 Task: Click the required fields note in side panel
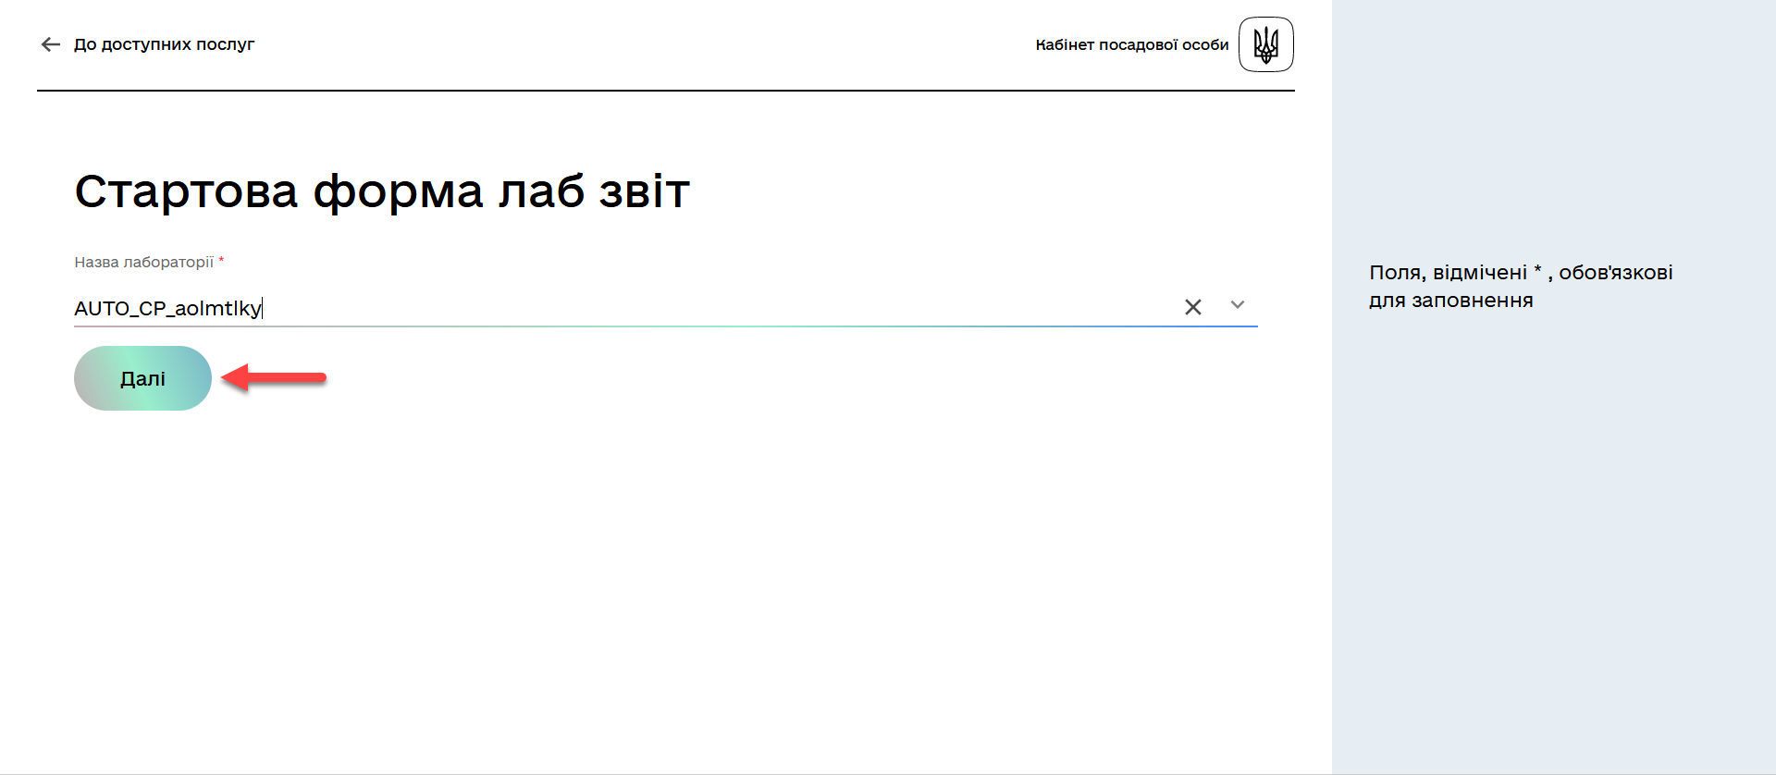[x=1521, y=286]
